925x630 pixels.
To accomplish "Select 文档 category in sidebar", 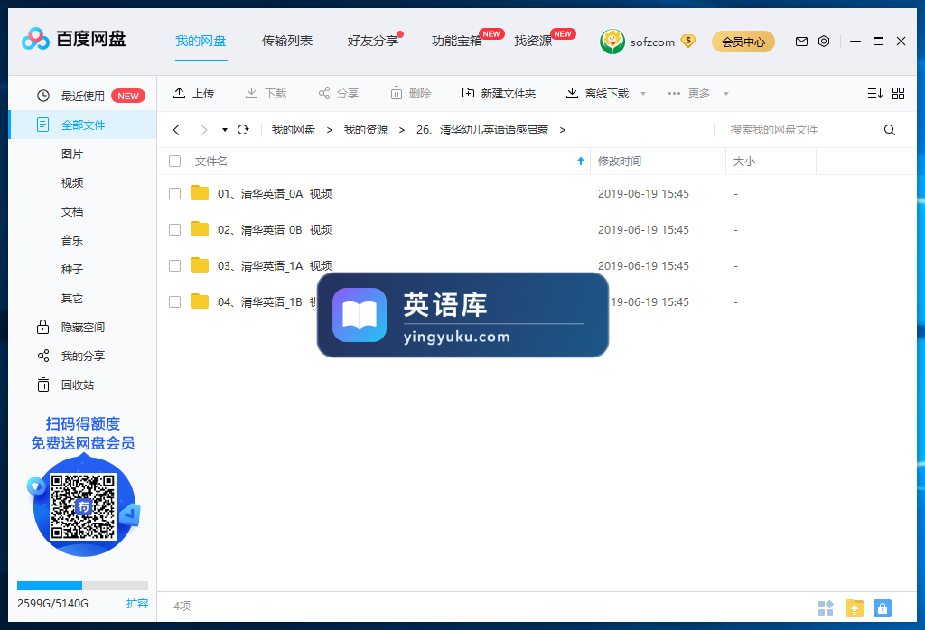I will (x=72, y=211).
